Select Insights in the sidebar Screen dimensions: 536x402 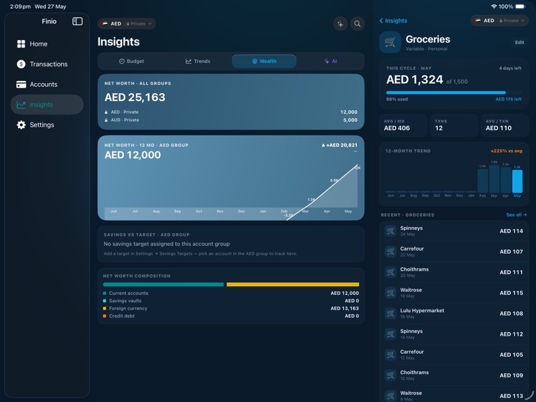click(47, 105)
